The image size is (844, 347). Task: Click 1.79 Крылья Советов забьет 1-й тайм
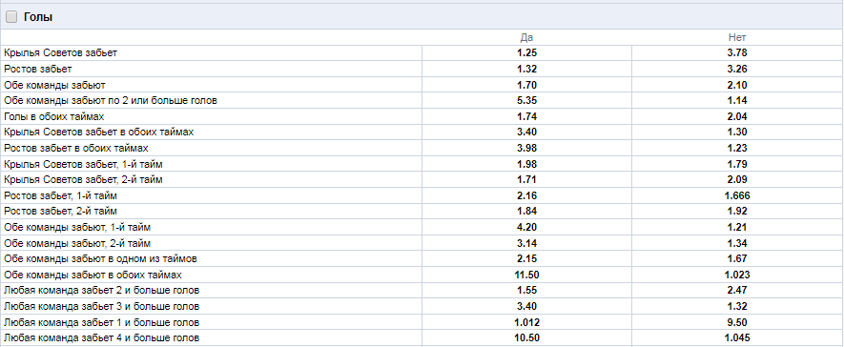click(737, 164)
